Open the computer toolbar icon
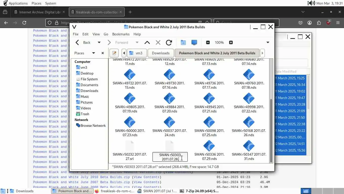 click(x=194, y=42)
